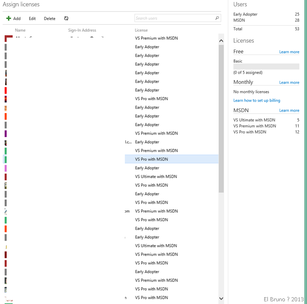Click the scrollbar down arrow in the user list

[221, 298]
